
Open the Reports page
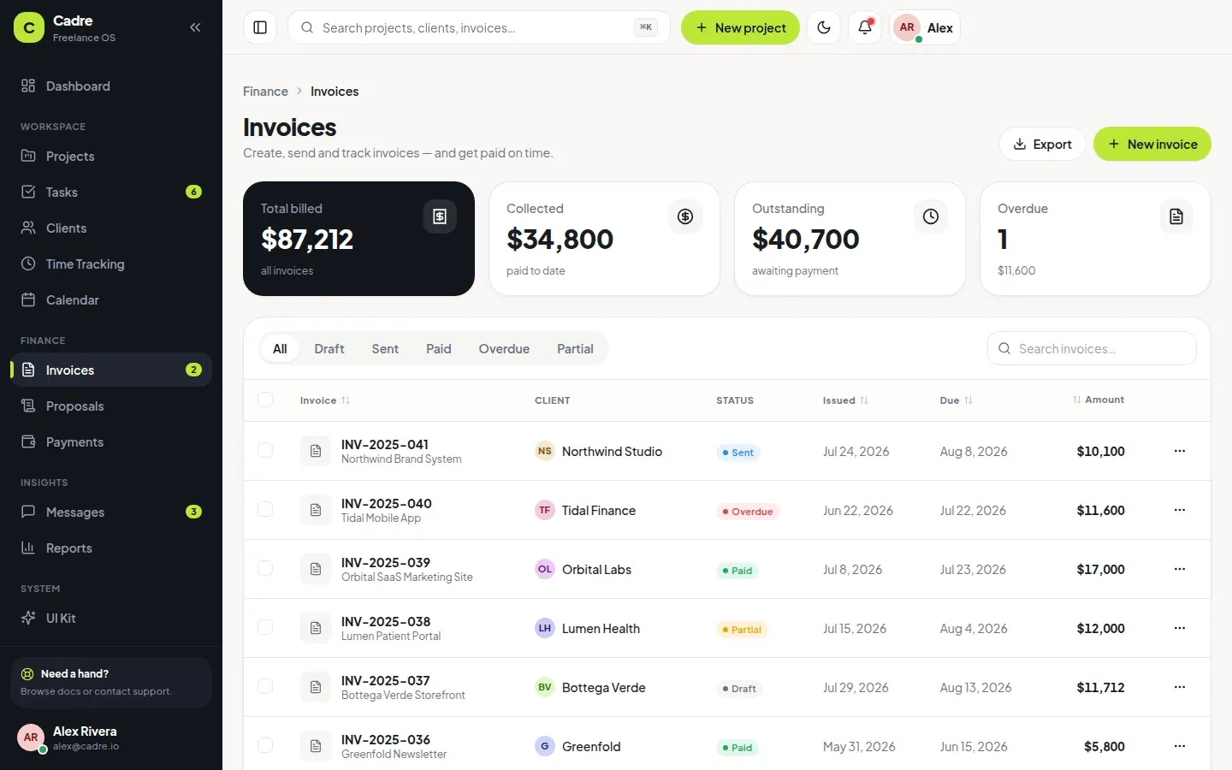(111, 548)
